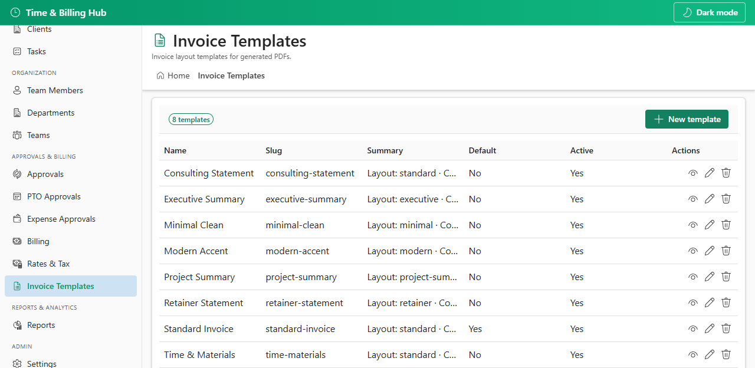The image size is (755, 368).
Task: Toggle Dark mode
Action: (x=710, y=12)
